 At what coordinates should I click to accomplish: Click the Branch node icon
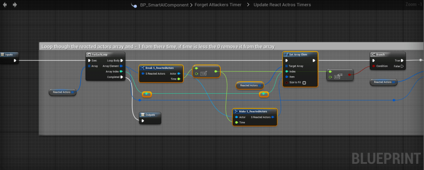[x=373, y=55]
